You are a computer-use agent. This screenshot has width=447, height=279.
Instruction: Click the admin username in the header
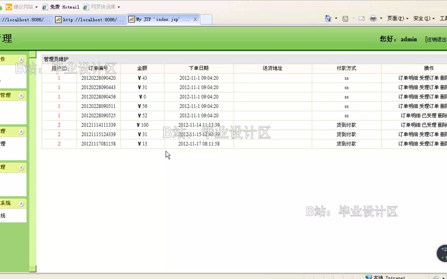(x=409, y=39)
